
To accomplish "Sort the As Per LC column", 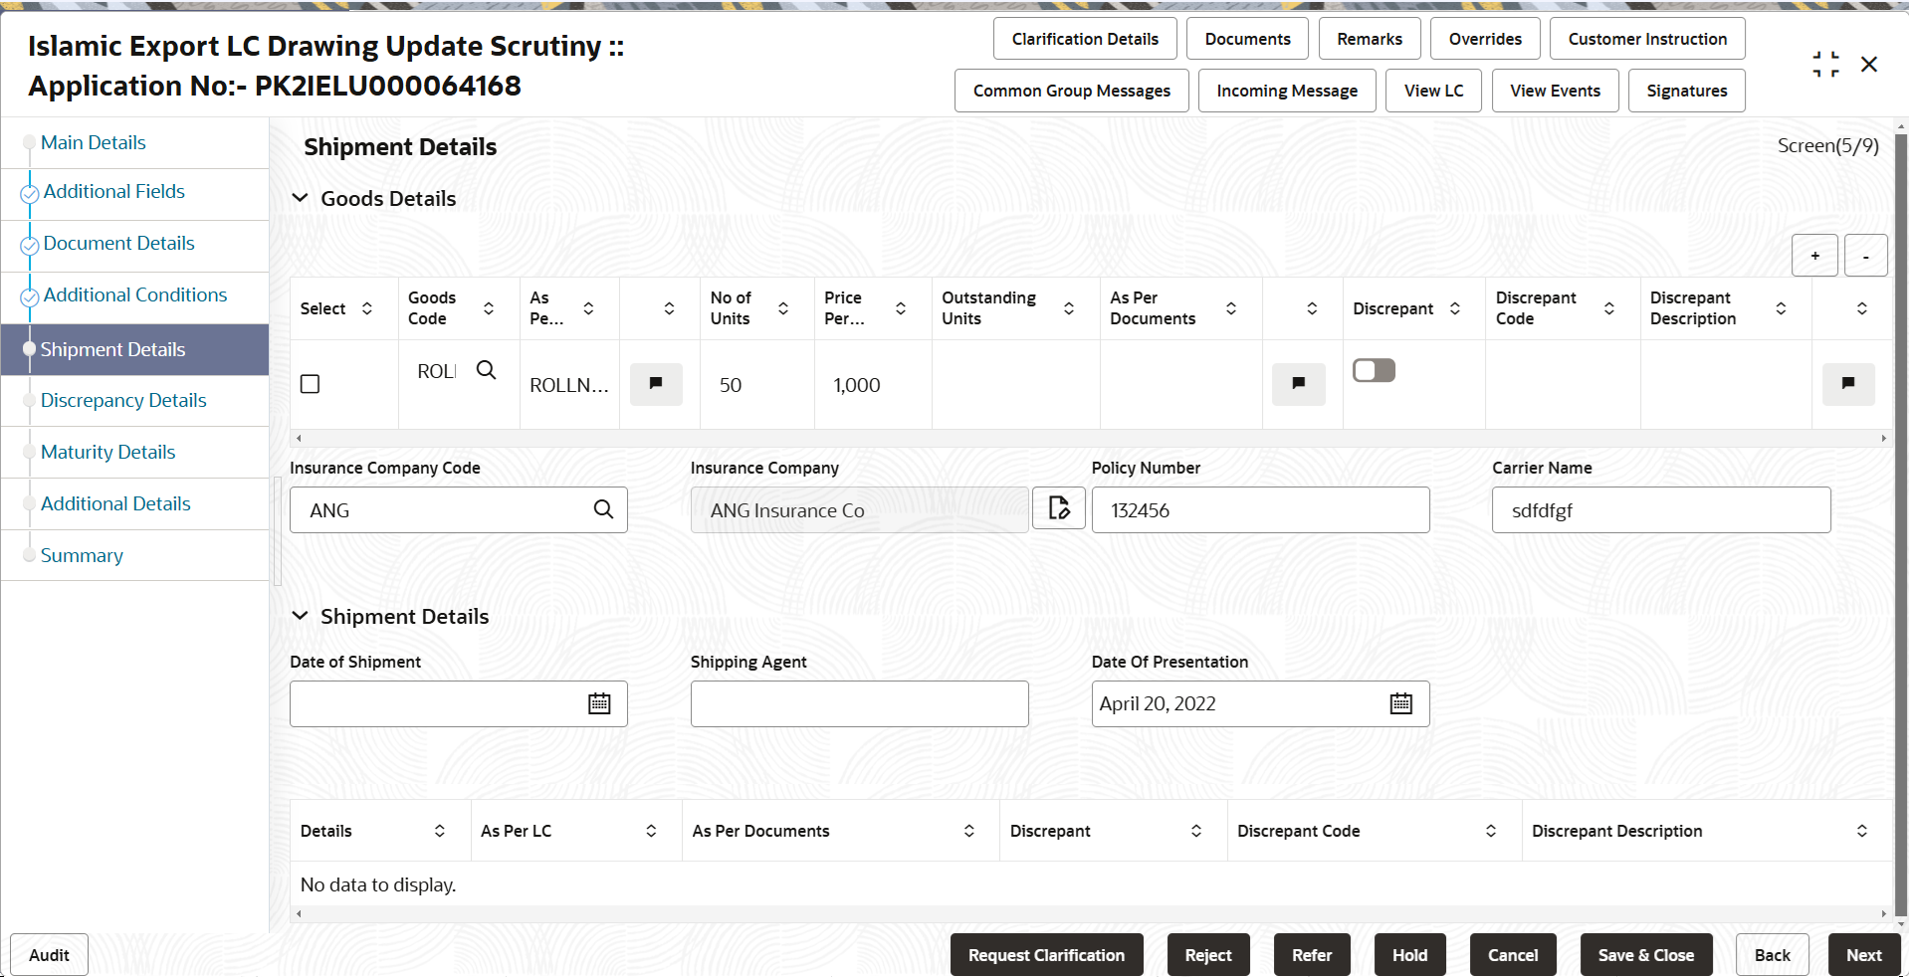I will [651, 831].
